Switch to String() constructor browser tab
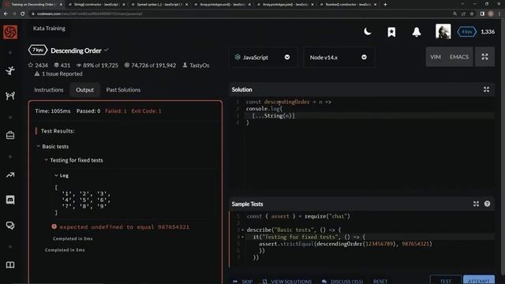 95,5
